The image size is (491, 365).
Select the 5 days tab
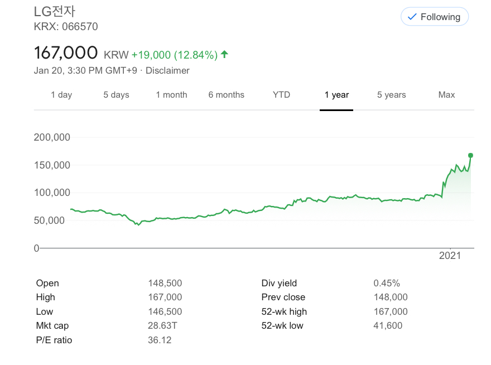coord(116,95)
